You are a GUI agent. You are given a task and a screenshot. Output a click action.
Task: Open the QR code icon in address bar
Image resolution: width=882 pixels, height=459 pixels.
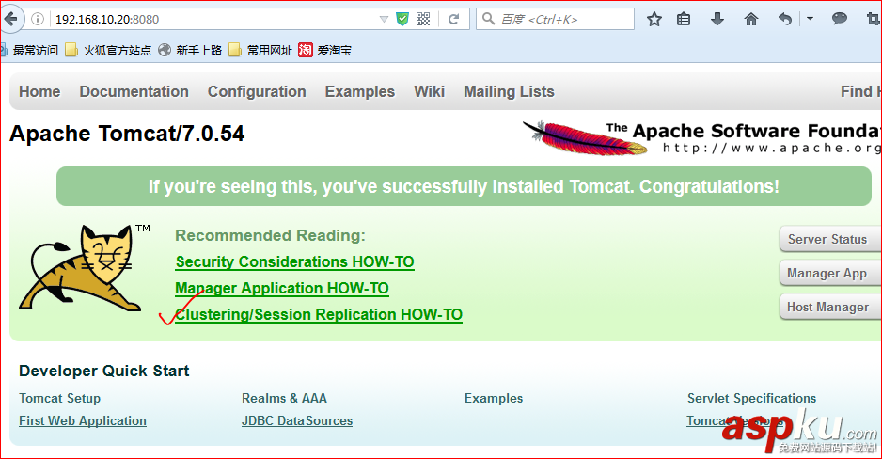tap(423, 19)
